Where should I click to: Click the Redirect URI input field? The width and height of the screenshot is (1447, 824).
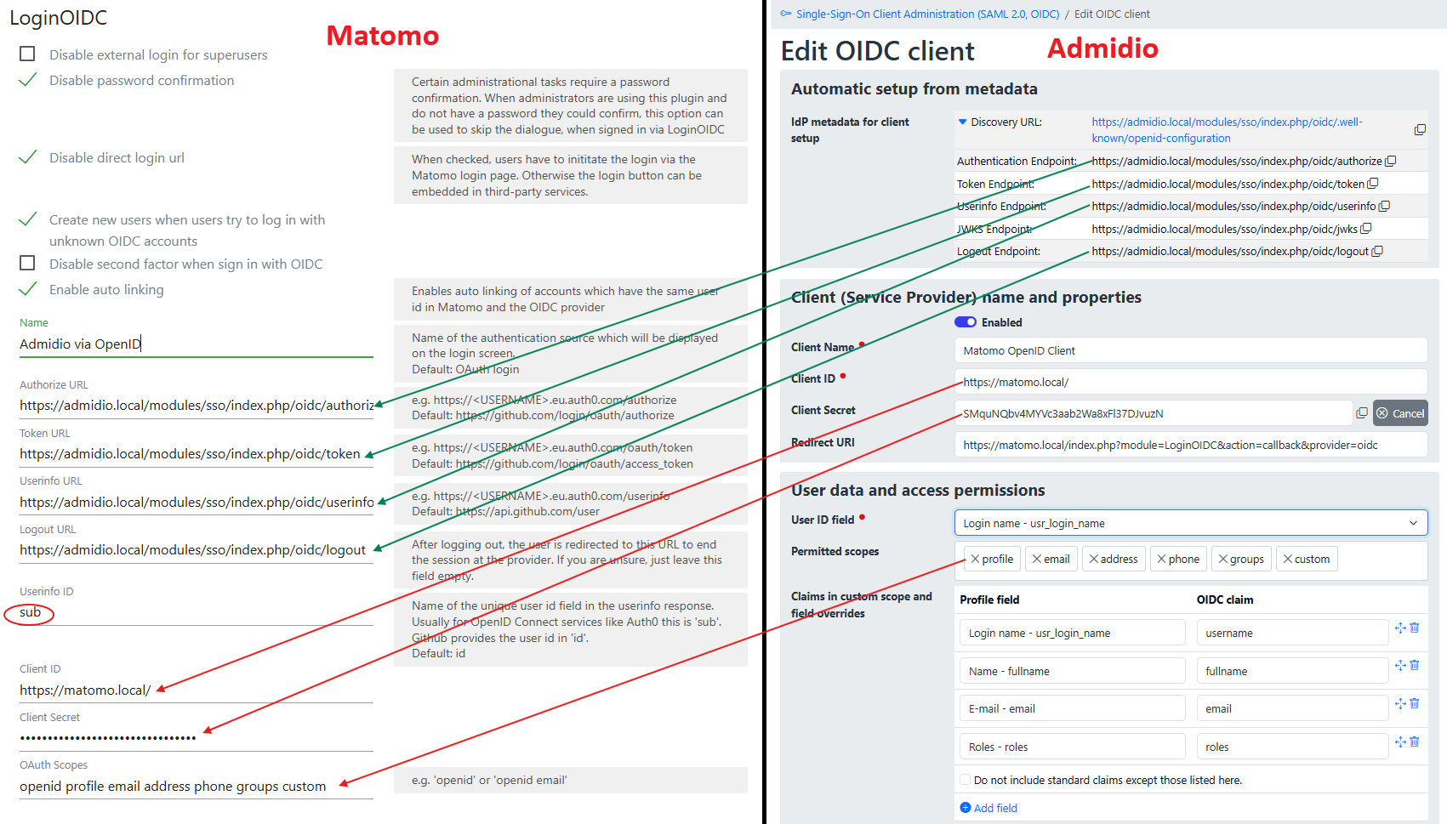[1190, 445]
